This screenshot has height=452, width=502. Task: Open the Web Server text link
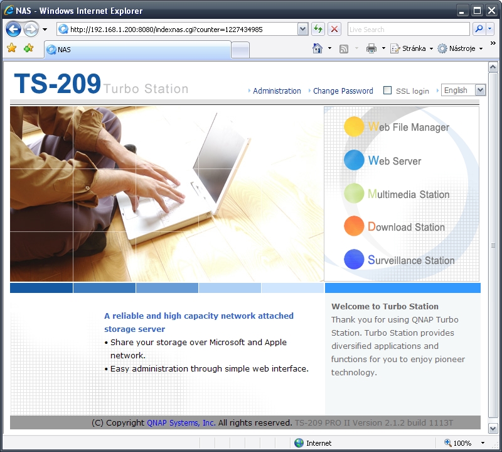click(x=395, y=160)
